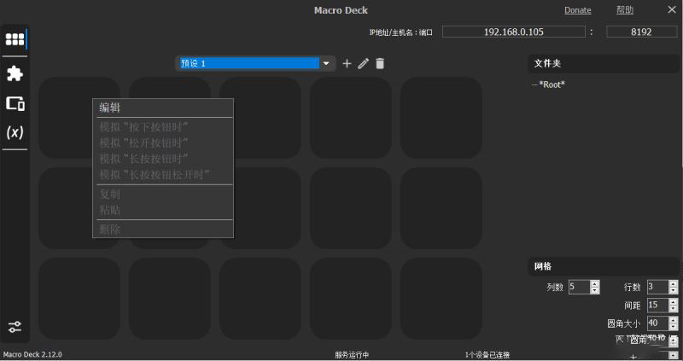
Task: Click the IP address field
Action: pyautogui.click(x=512, y=32)
